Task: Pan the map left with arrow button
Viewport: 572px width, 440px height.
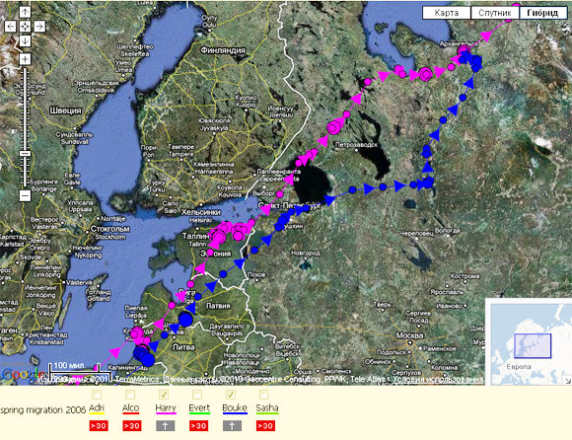Action: pyautogui.click(x=10, y=27)
